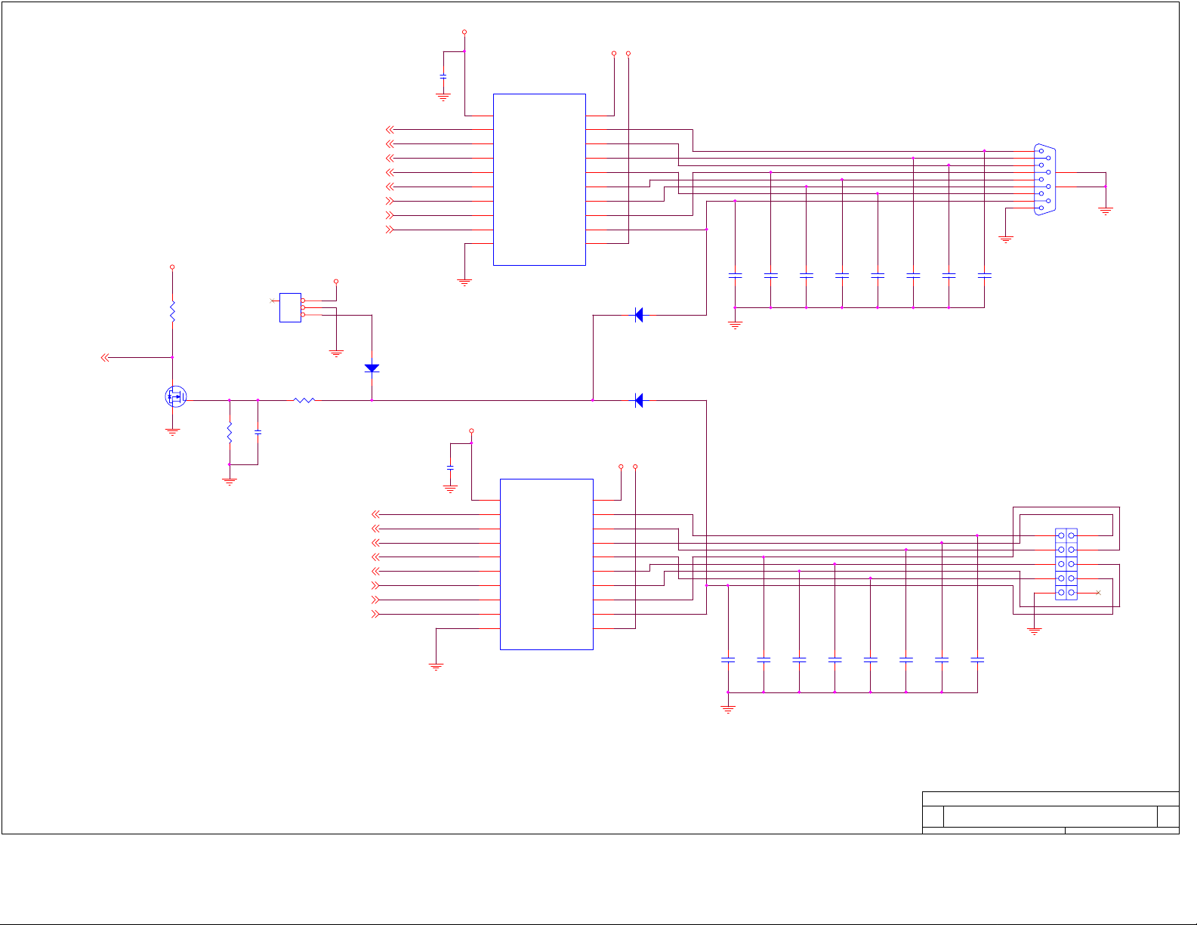Select the power port above the lower decoupling capacitor
This screenshot has width=1197, height=925.
(x=471, y=430)
